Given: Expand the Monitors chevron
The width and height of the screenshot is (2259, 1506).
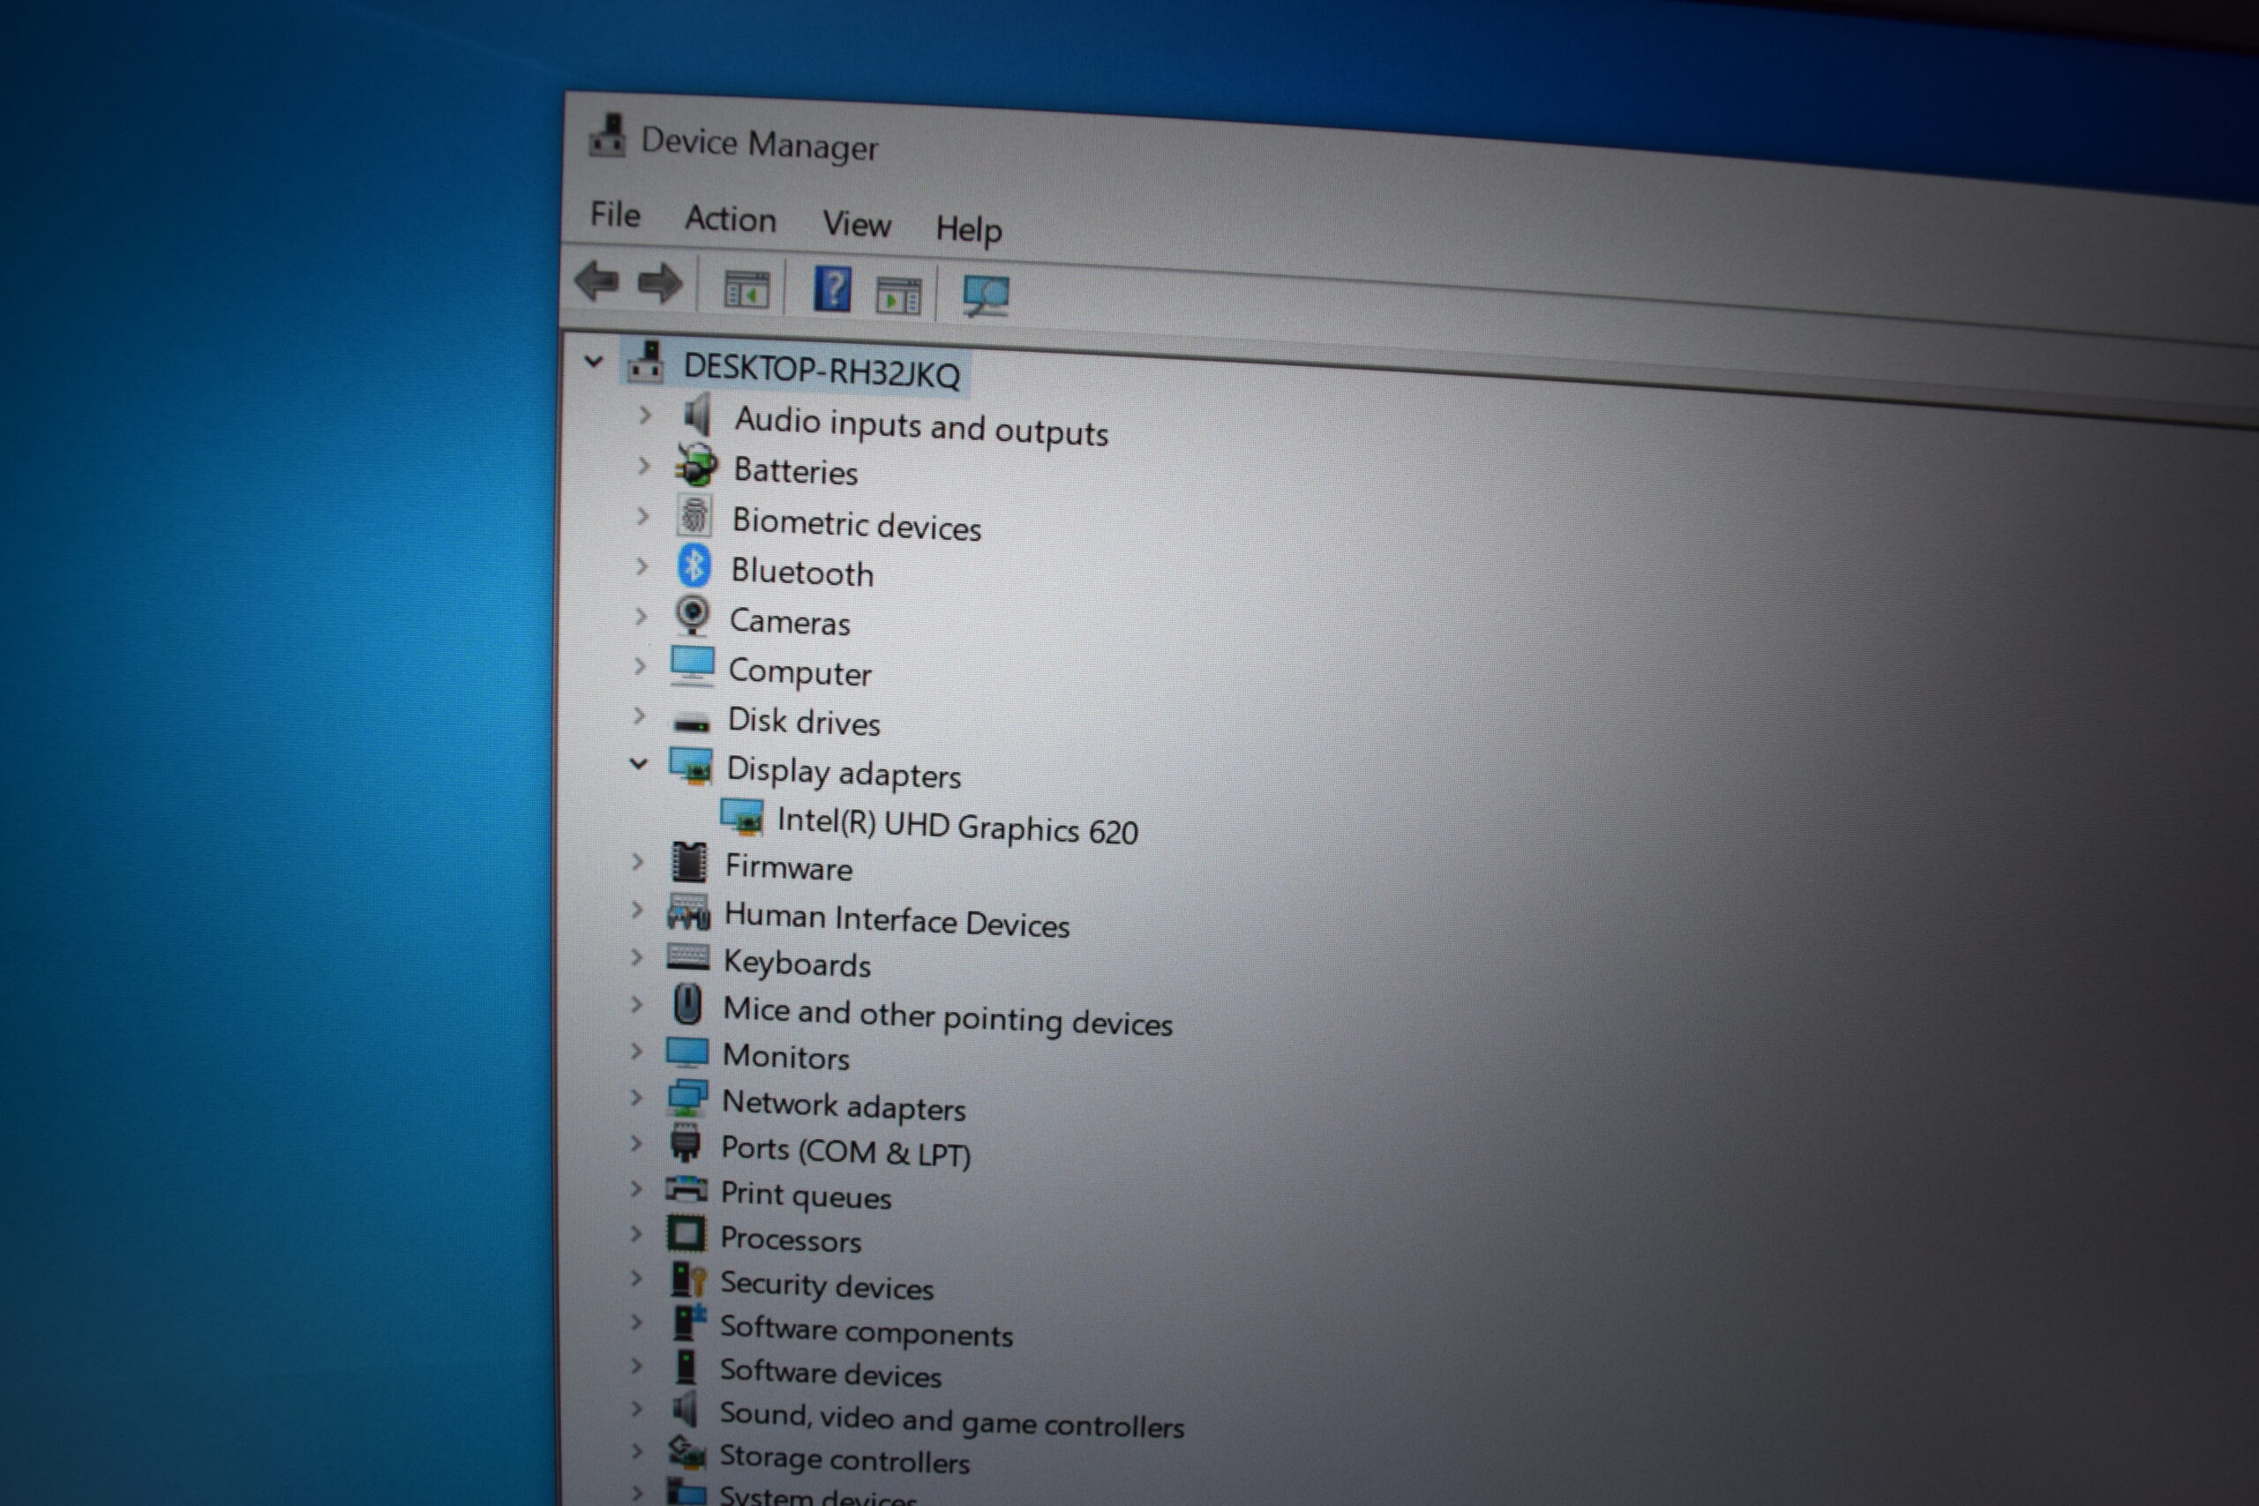Looking at the screenshot, I should [x=636, y=1052].
